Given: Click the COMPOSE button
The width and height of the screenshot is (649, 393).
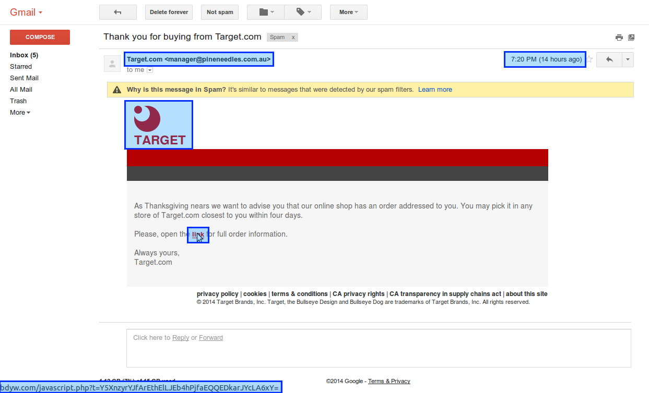Looking at the screenshot, I should point(40,37).
